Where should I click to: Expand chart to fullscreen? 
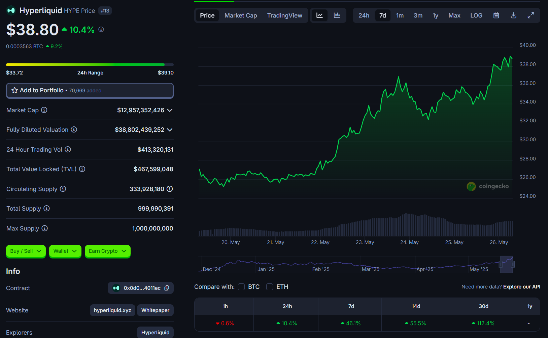tap(530, 16)
